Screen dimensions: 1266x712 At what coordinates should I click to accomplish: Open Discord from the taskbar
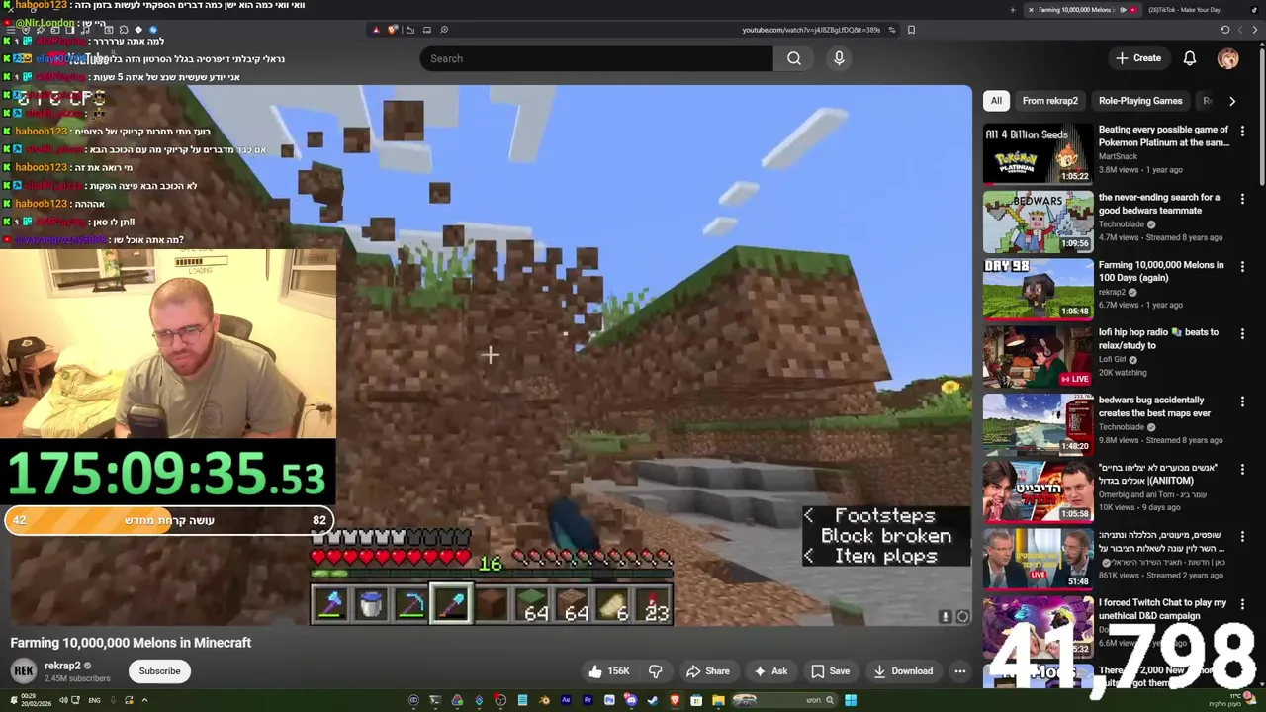click(x=630, y=700)
